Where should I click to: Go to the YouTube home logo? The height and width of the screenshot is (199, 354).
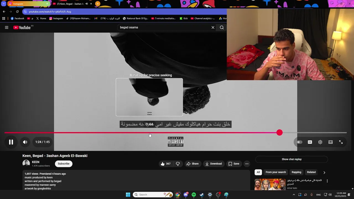pos(22,27)
